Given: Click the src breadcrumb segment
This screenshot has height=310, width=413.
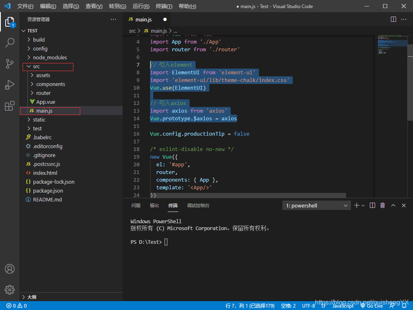Looking at the screenshot, I should click(132, 31).
